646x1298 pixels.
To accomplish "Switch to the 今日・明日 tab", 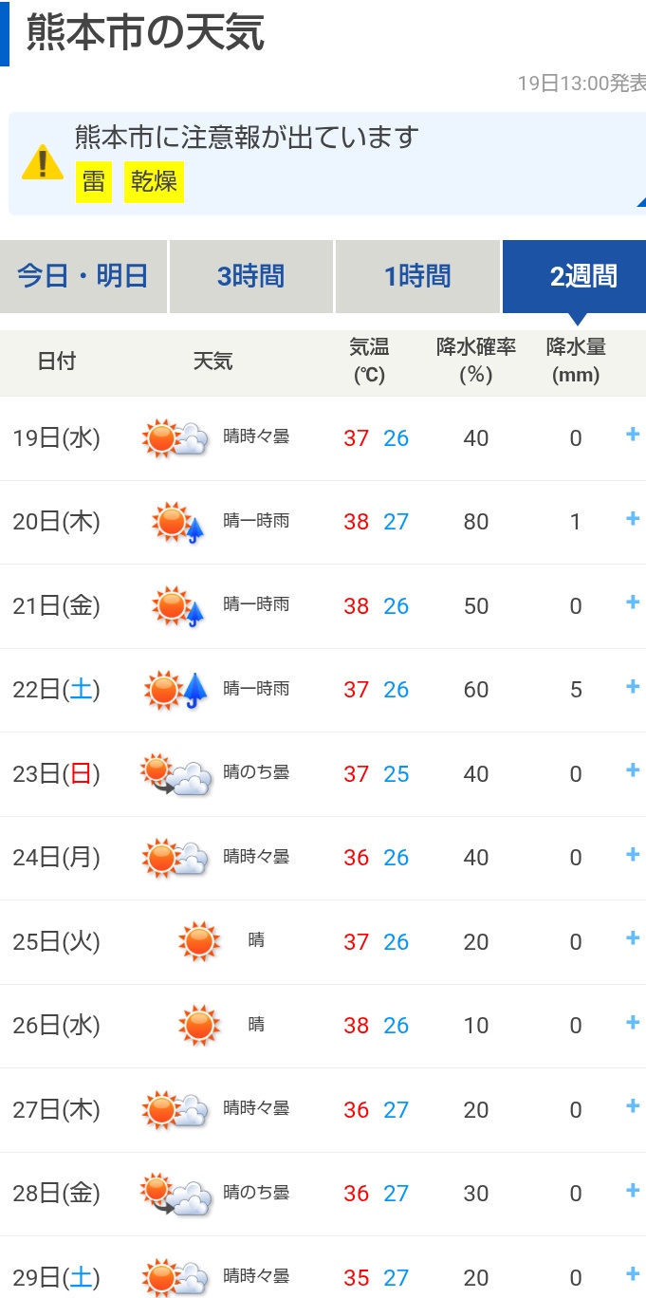I will point(83,276).
